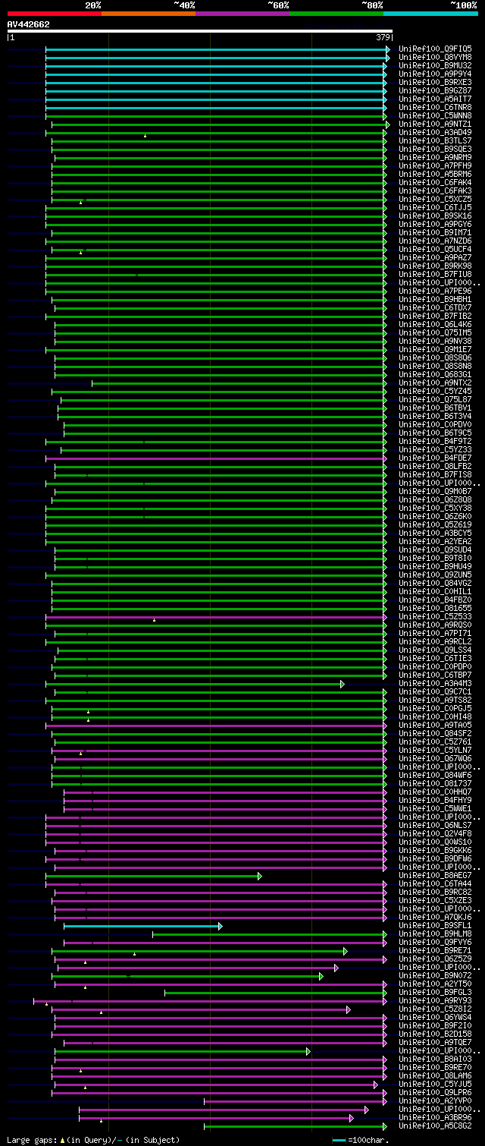Click label UniRef100_B9RE71
Screen dimensions: 485x1146
pos(435,950)
